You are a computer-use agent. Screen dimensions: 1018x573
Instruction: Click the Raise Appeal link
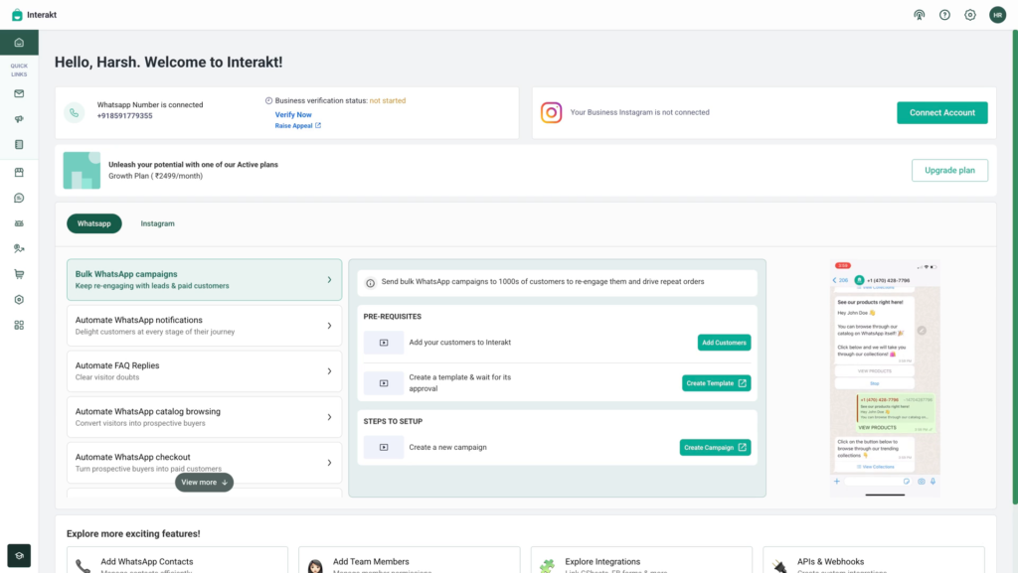297,126
